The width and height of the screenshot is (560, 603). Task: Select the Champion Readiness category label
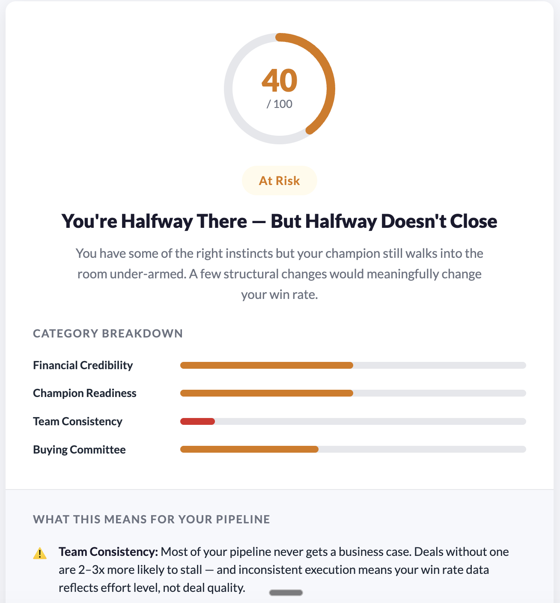coord(85,393)
